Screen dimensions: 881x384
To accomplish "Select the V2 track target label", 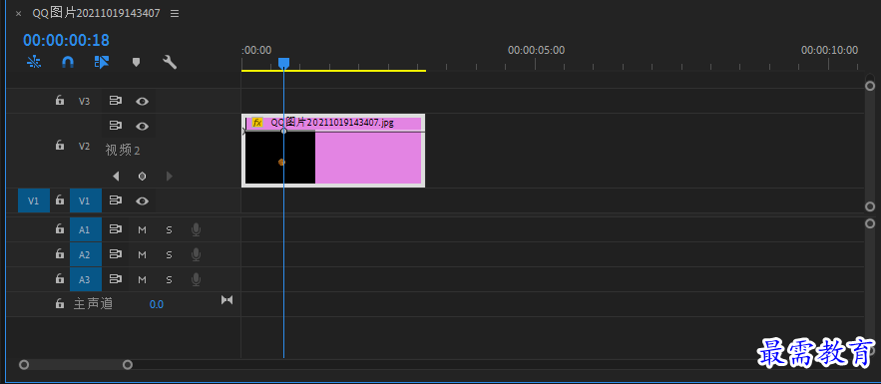I will tap(84, 146).
